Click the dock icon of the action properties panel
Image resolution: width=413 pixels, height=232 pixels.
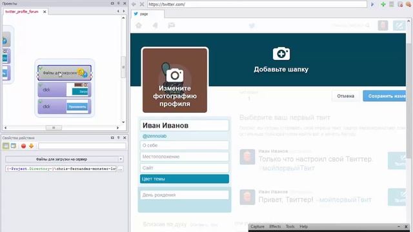(112, 137)
